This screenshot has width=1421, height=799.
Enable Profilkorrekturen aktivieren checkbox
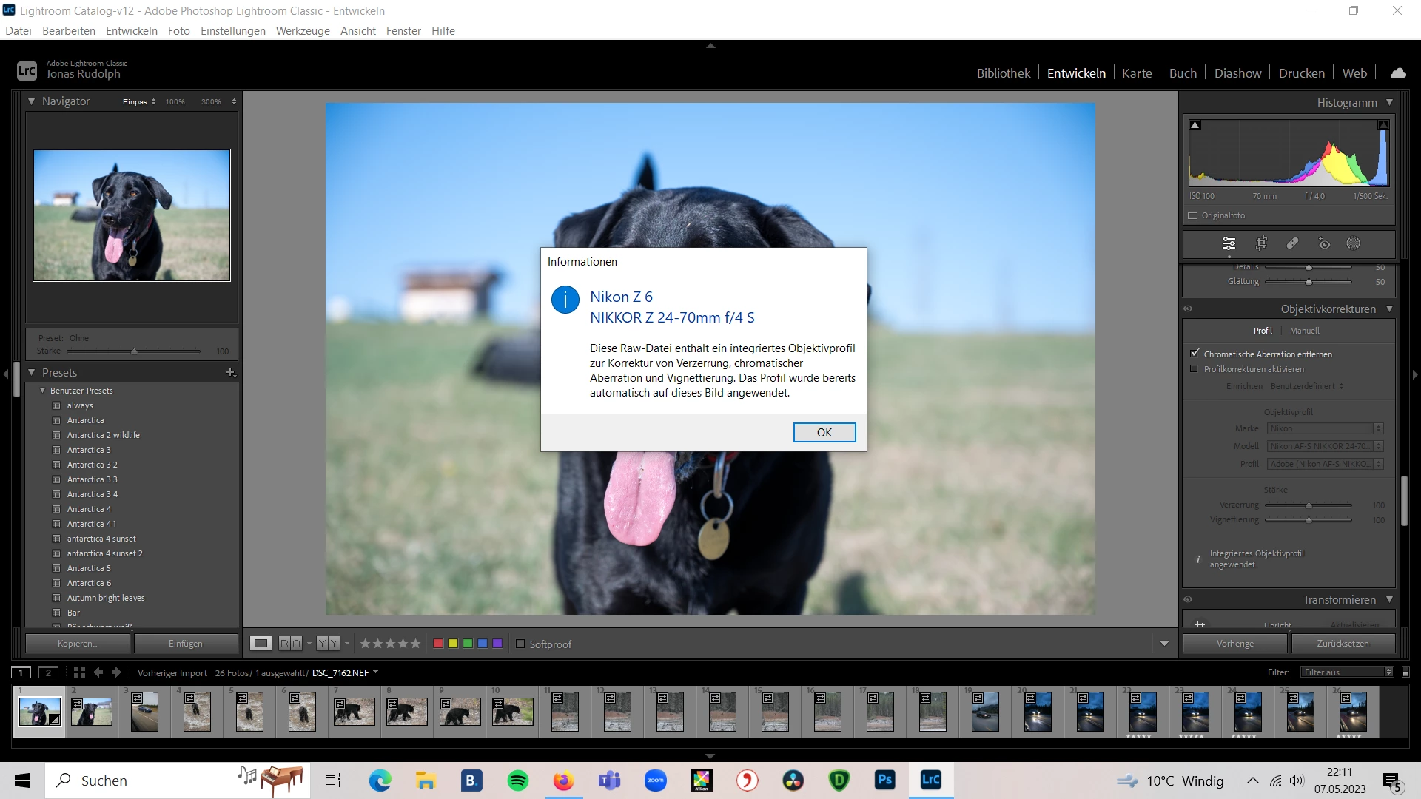1194,369
